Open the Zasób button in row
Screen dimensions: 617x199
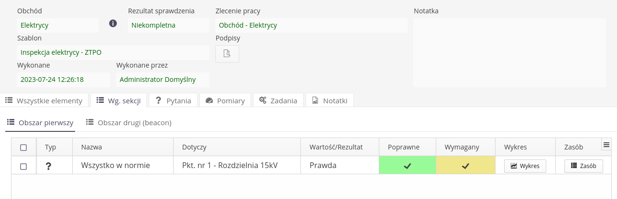(x=584, y=166)
